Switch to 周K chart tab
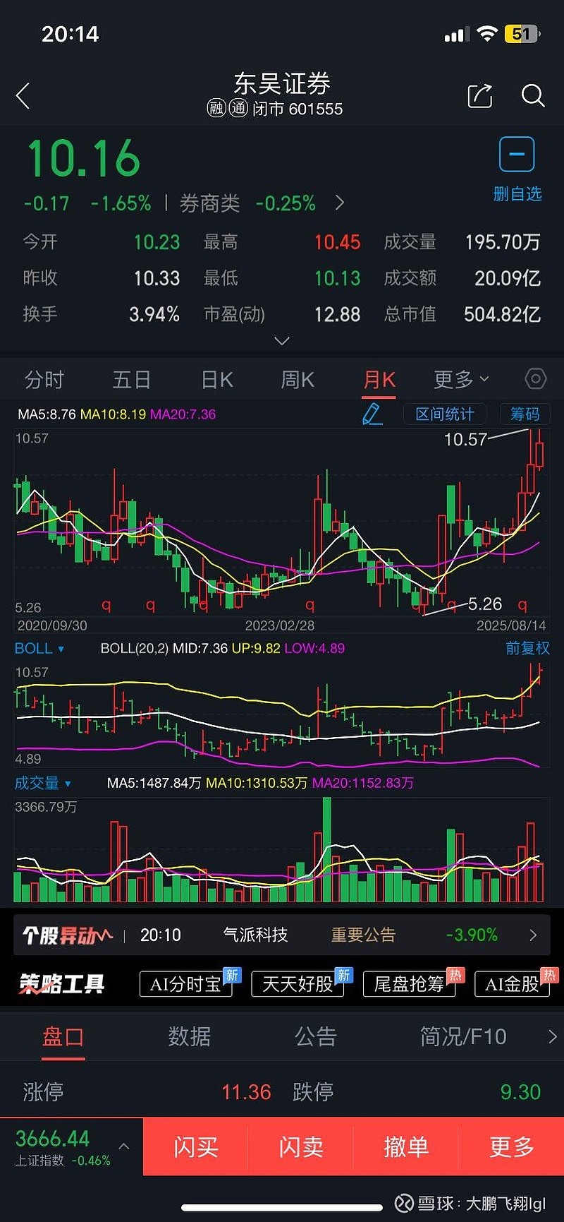 point(298,380)
